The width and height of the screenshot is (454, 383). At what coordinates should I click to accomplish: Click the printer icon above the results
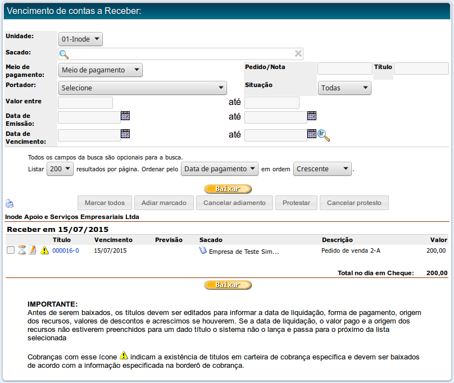click(9, 203)
